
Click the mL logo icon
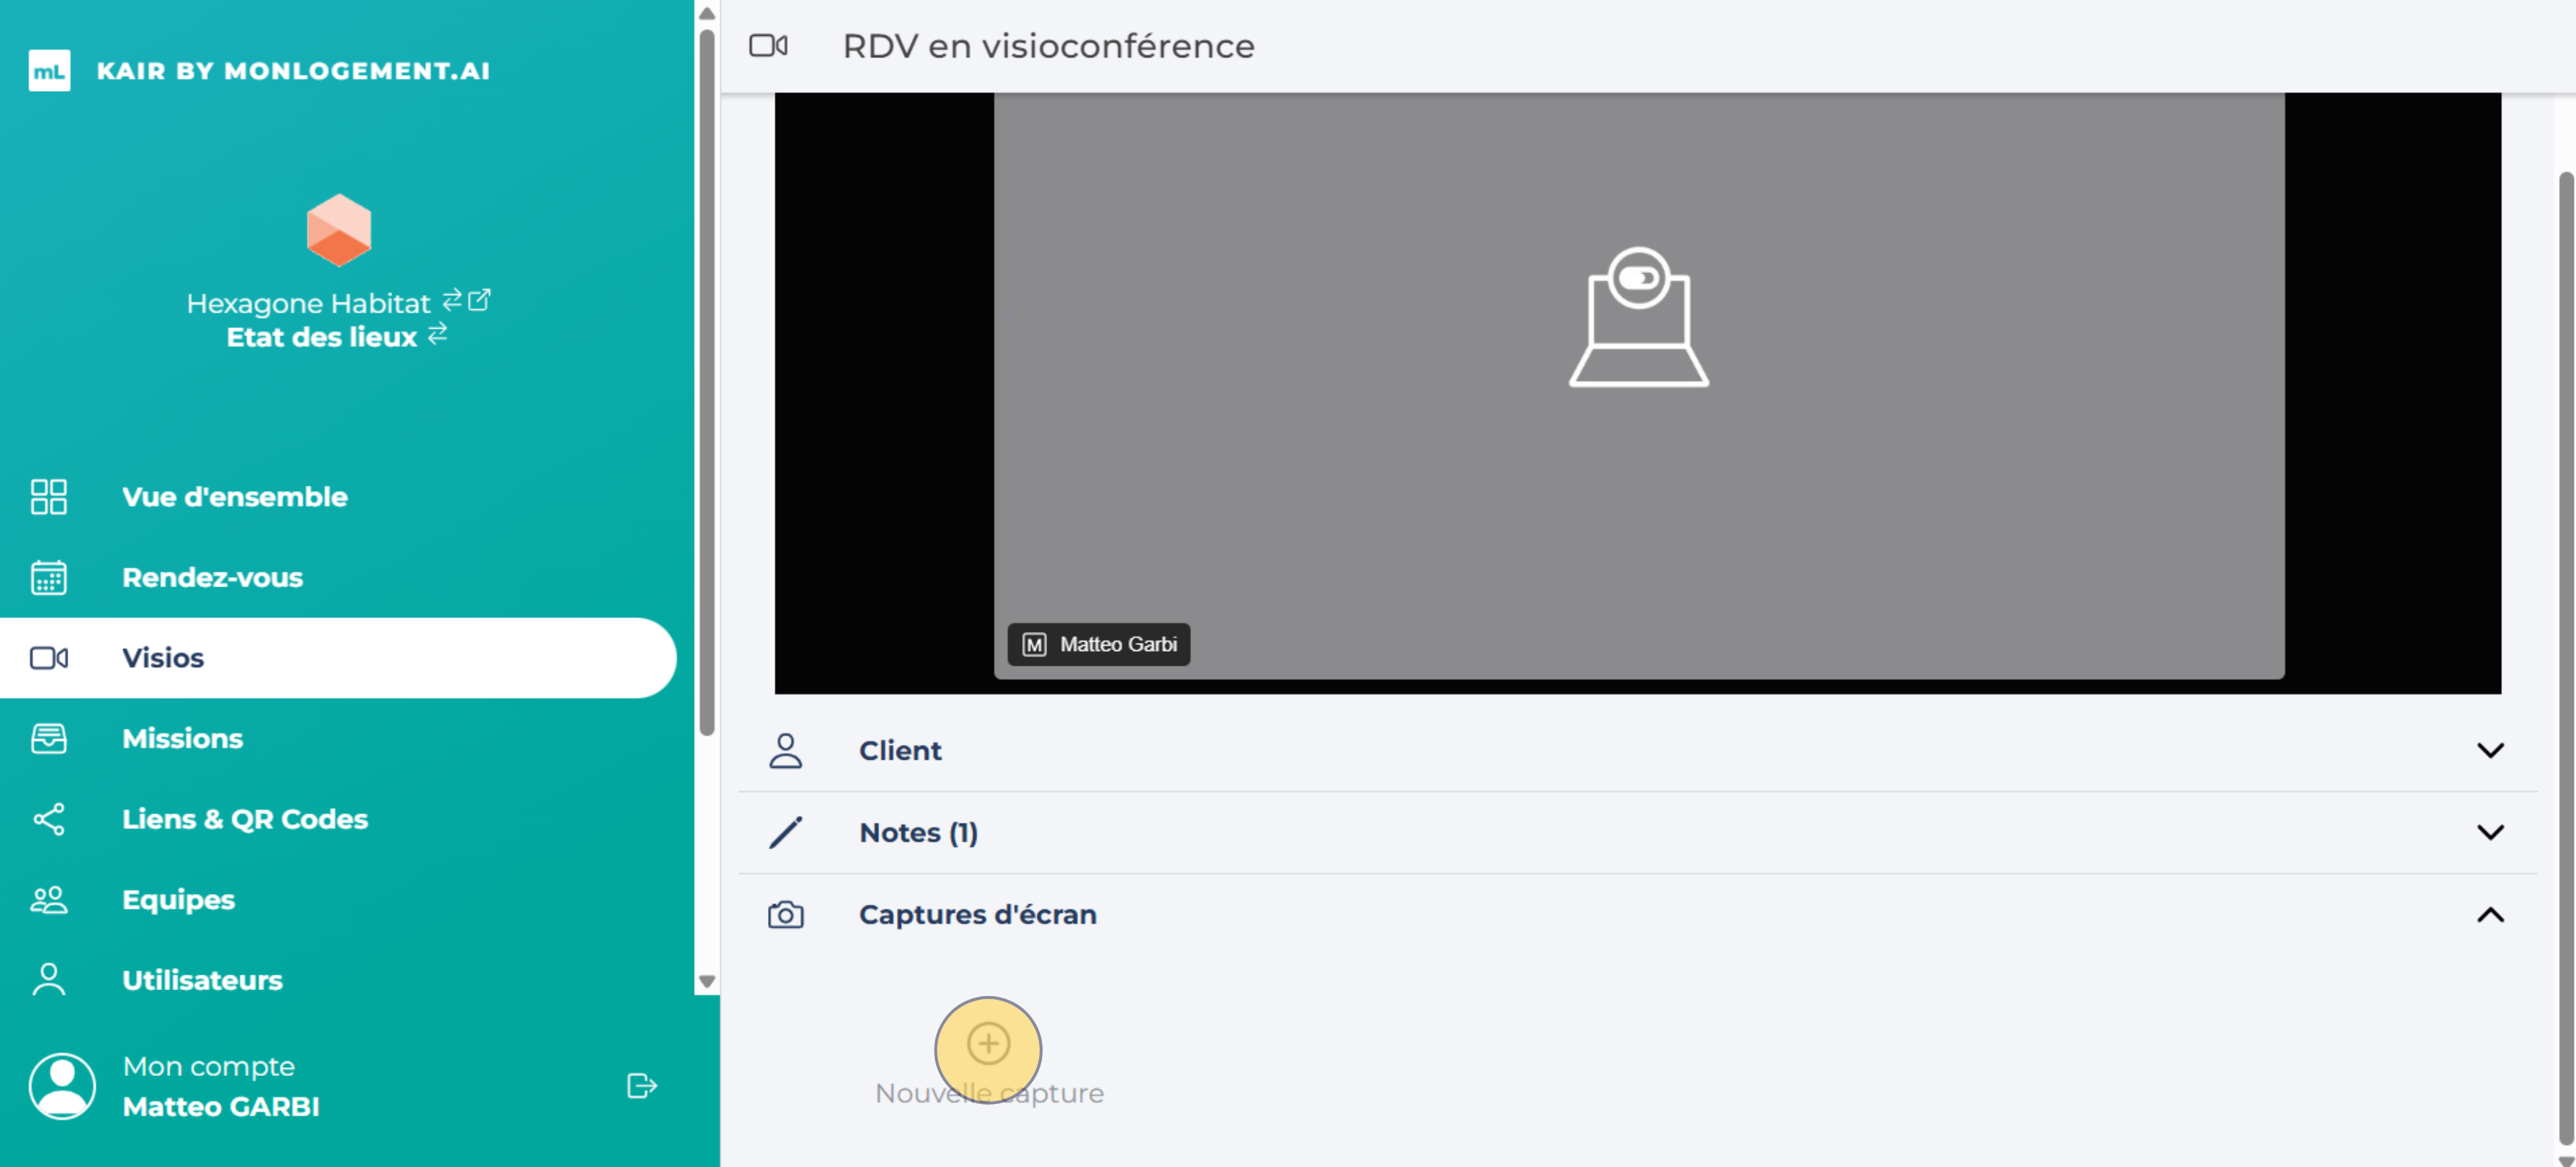coord(49,71)
